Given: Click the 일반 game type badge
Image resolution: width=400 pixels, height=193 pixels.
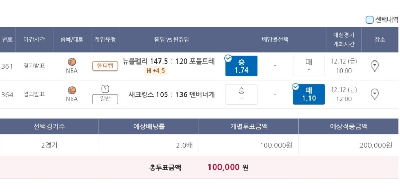Looking at the screenshot, I should [x=105, y=99].
